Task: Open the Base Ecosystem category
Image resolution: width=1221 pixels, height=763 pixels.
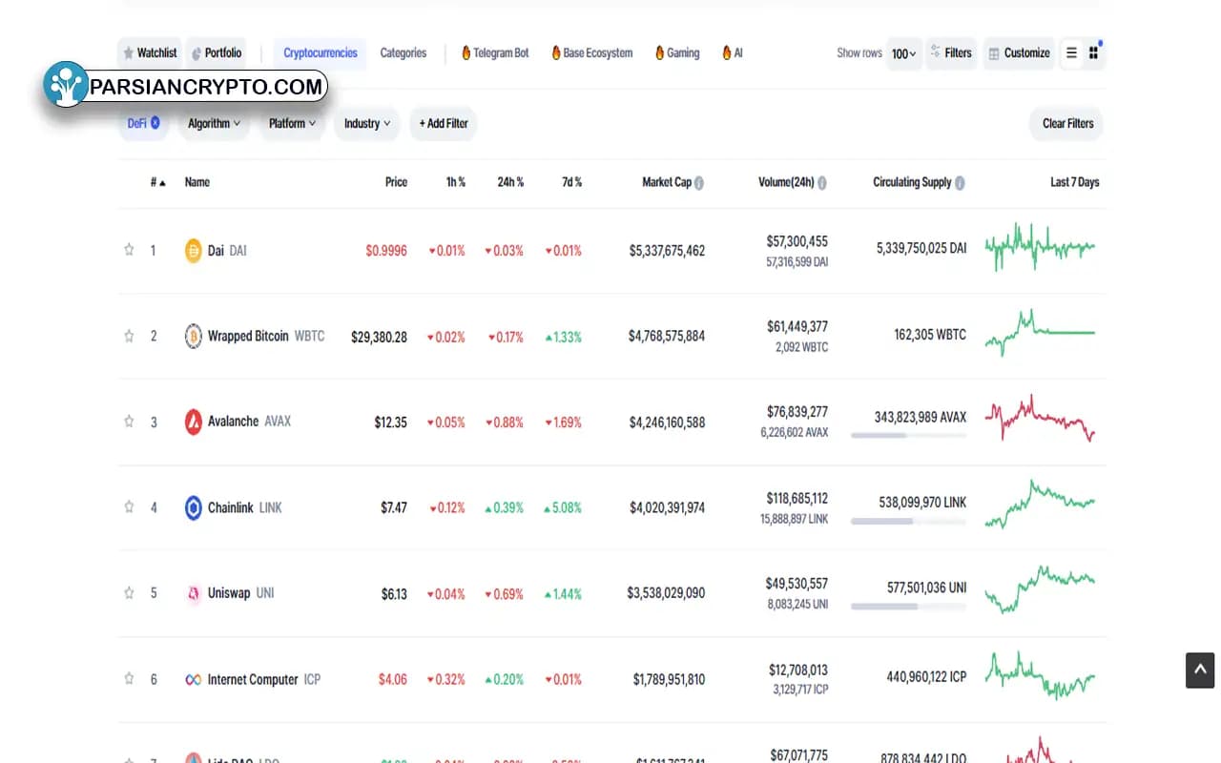Action: click(x=592, y=53)
